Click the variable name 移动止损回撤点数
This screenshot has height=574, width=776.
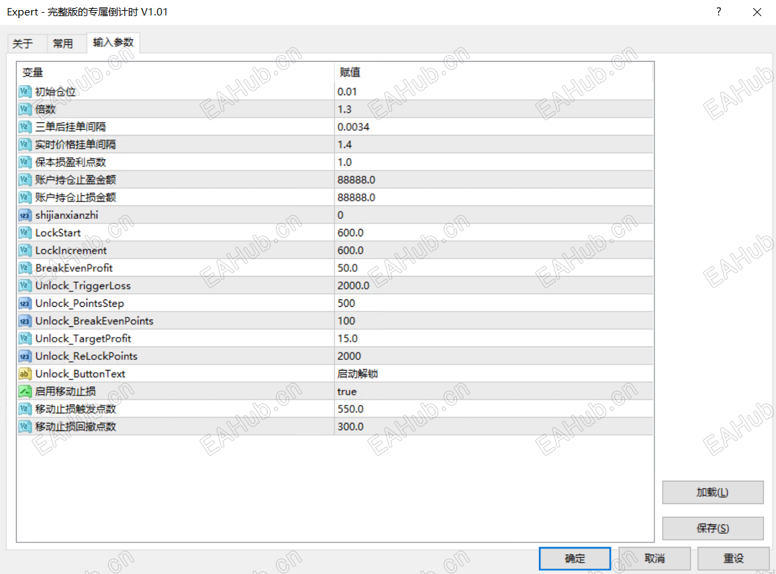(x=75, y=426)
